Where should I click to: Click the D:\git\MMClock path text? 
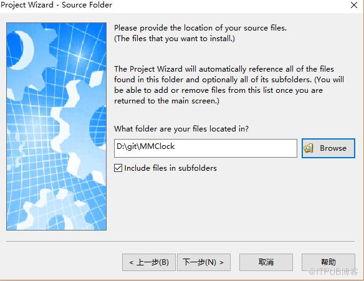[146, 146]
